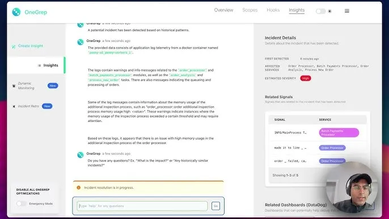Image resolution: width=389 pixels, height=219 pixels.
Task: Open the hamburger menu icon
Action: [x=347, y=11]
